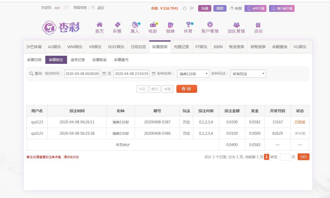Switch to SEXY娱乐 tab

(116, 47)
